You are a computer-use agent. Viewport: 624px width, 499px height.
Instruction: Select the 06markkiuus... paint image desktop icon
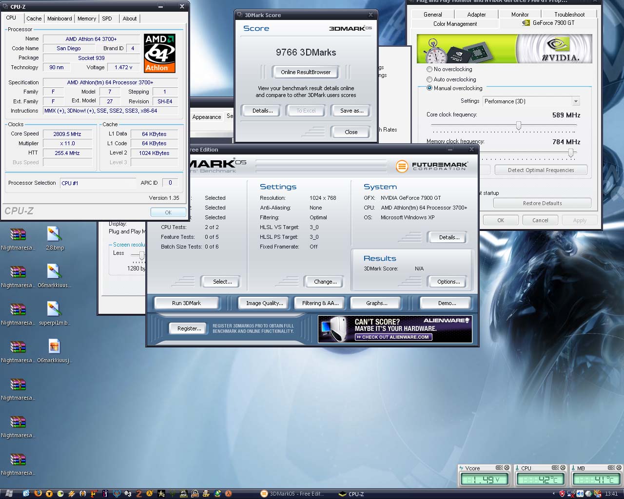point(54,272)
